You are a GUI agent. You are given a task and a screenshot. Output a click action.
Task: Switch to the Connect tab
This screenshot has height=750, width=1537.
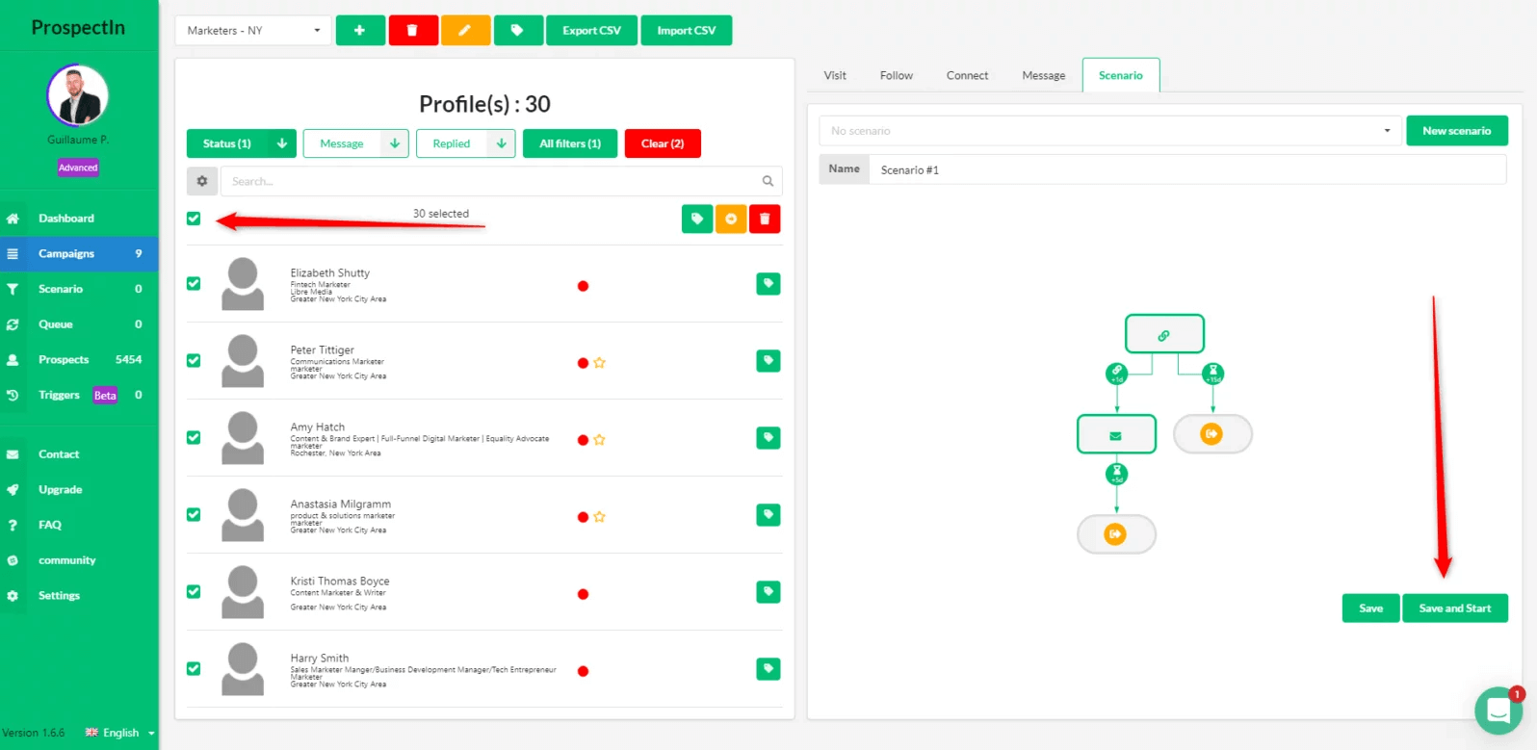point(967,76)
